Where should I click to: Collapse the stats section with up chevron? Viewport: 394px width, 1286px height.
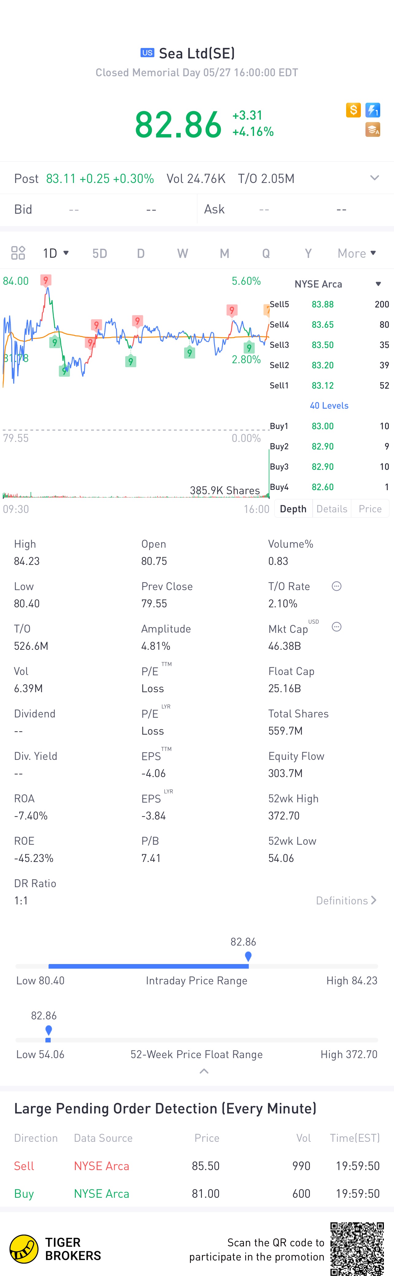pyautogui.click(x=204, y=1072)
